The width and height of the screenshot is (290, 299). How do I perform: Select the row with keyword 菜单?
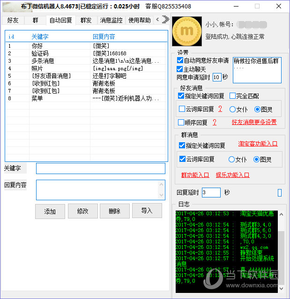tap(86, 98)
